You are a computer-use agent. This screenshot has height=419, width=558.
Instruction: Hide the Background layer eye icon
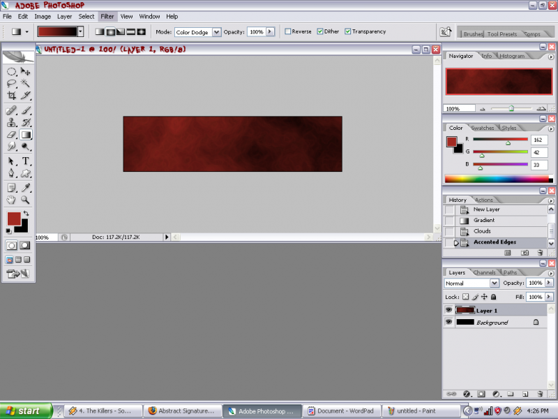click(448, 322)
